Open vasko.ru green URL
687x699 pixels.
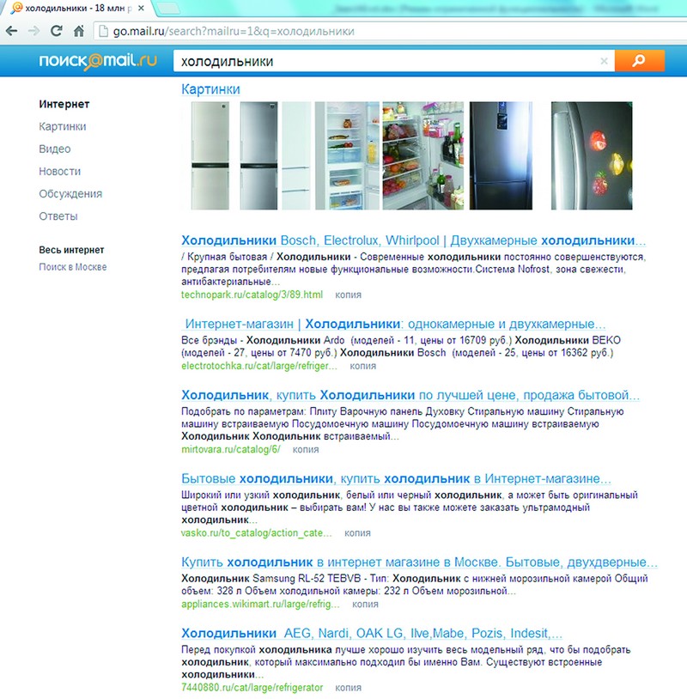click(x=257, y=532)
